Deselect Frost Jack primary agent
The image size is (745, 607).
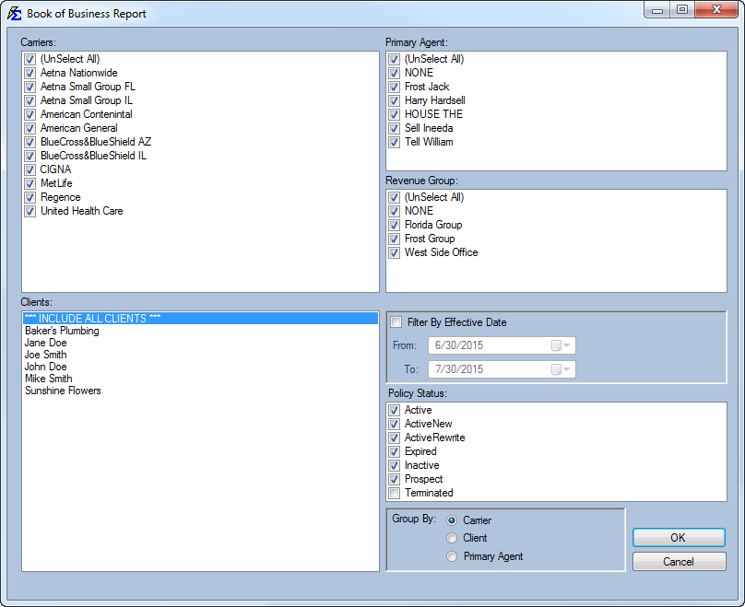tap(394, 87)
